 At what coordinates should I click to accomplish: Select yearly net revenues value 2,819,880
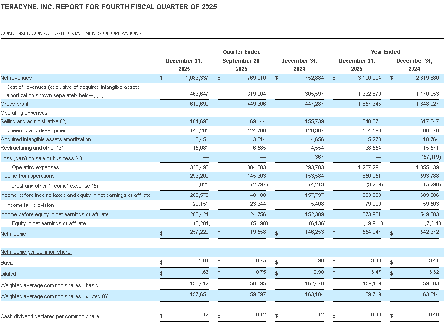pos(427,78)
